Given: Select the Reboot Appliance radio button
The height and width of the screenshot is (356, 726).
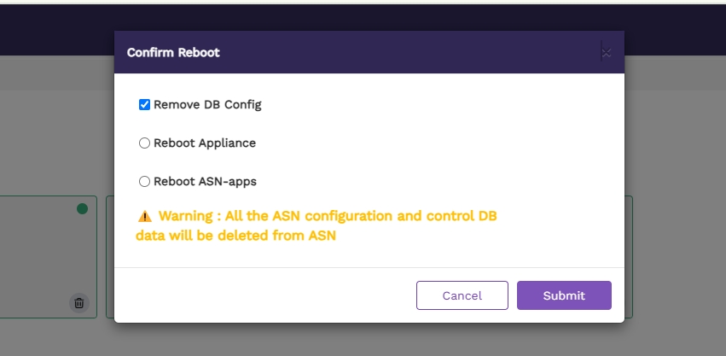Looking at the screenshot, I should tap(144, 143).
